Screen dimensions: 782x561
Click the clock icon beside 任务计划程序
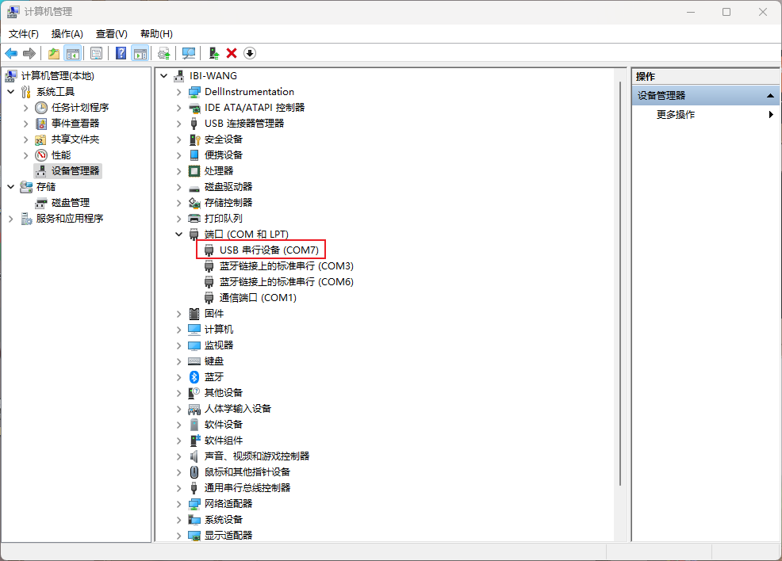(41, 108)
